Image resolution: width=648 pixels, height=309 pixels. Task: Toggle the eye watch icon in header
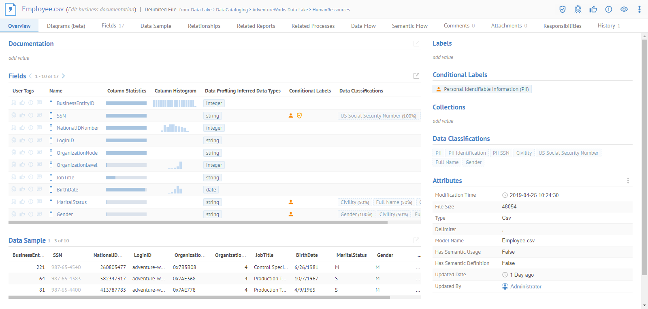click(624, 9)
